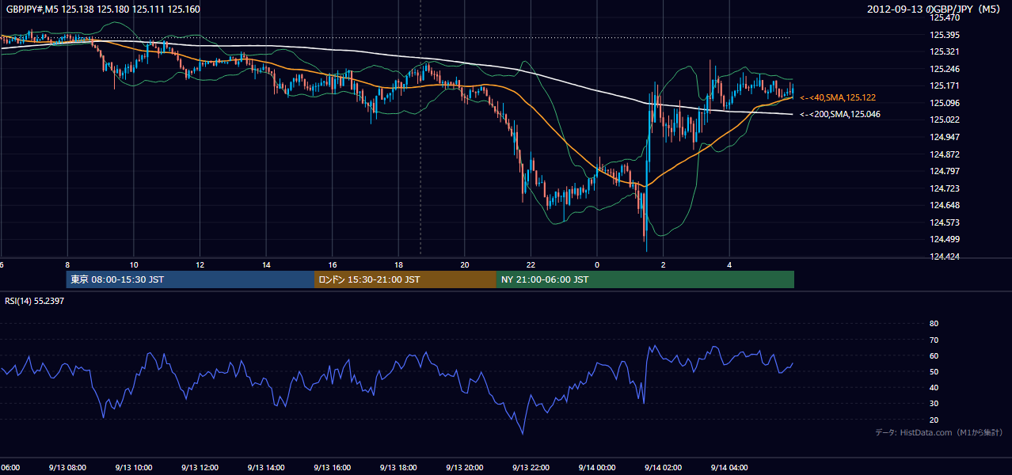Click the 124.872 price axis label

(945, 154)
